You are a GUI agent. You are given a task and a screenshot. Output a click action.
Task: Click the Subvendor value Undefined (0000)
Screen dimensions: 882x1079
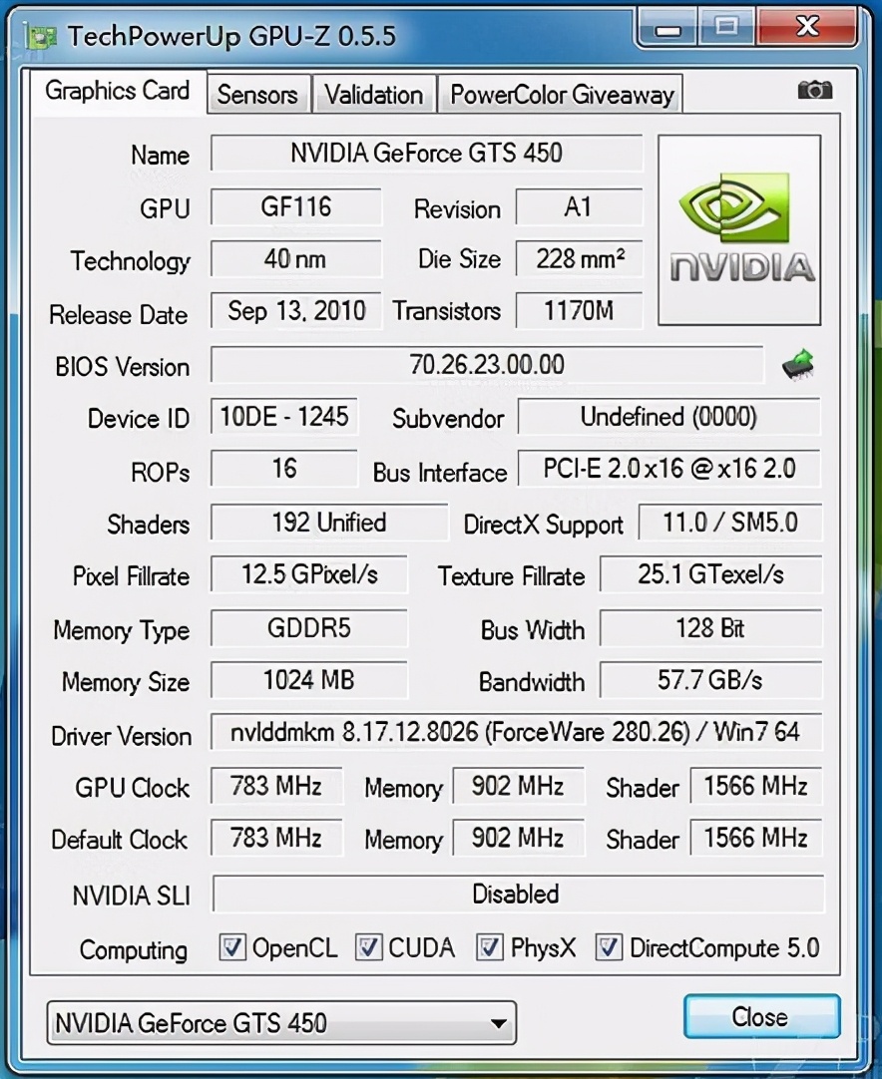pyautogui.click(x=668, y=416)
